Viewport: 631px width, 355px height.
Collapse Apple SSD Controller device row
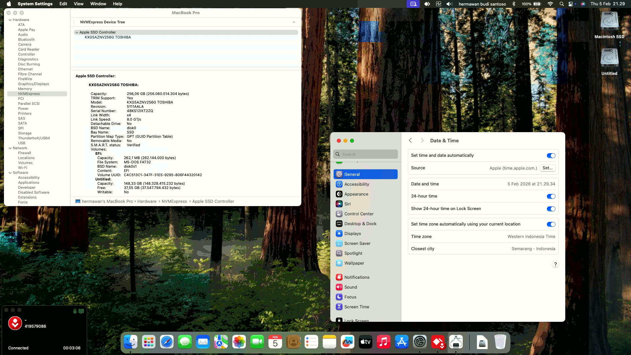point(77,33)
